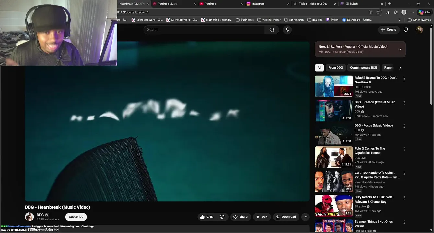Expand bookmarks bar overflow chevron
Screen dimensions: 434x233
coord(399,20)
